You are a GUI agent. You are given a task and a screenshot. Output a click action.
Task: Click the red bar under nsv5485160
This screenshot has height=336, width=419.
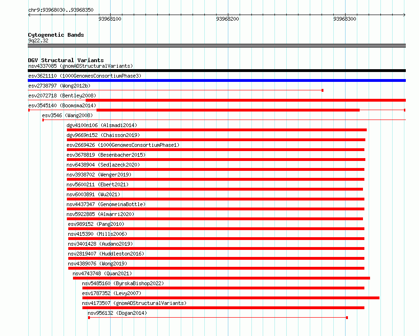[224, 288]
